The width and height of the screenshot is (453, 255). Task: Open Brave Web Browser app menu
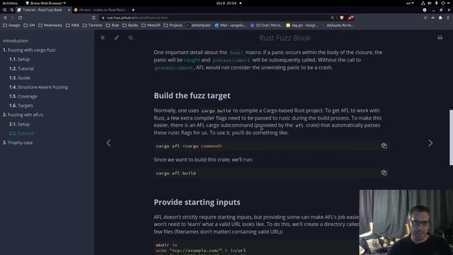(x=45, y=3)
